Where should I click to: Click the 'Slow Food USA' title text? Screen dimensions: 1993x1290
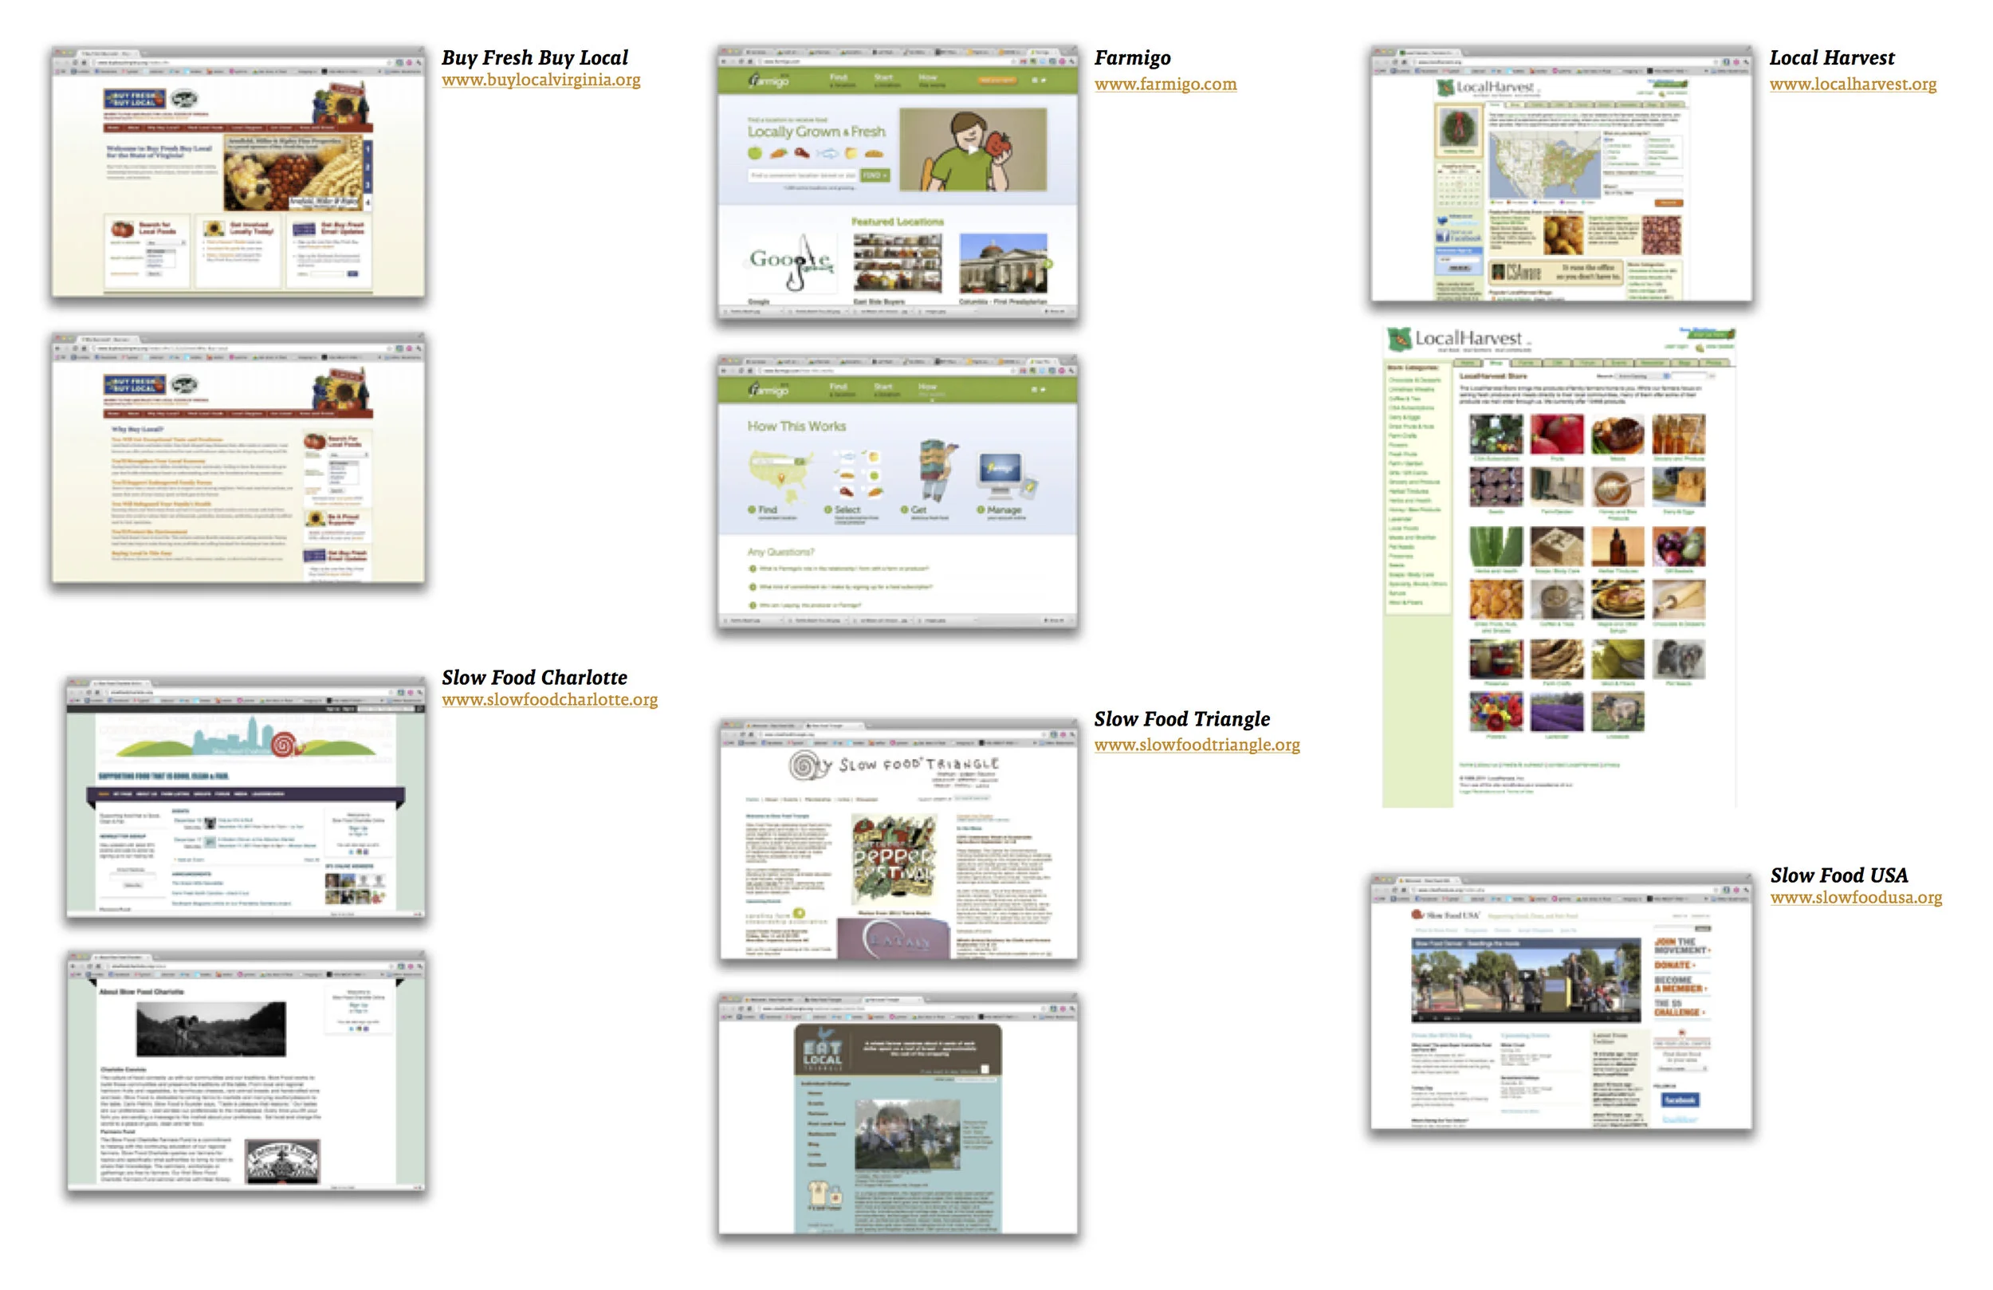point(1839,875)
